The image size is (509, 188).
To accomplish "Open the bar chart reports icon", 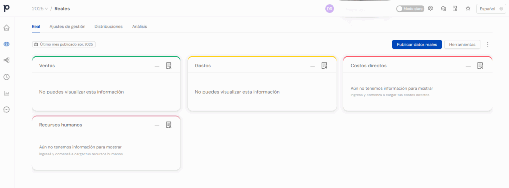I will 6,94.
